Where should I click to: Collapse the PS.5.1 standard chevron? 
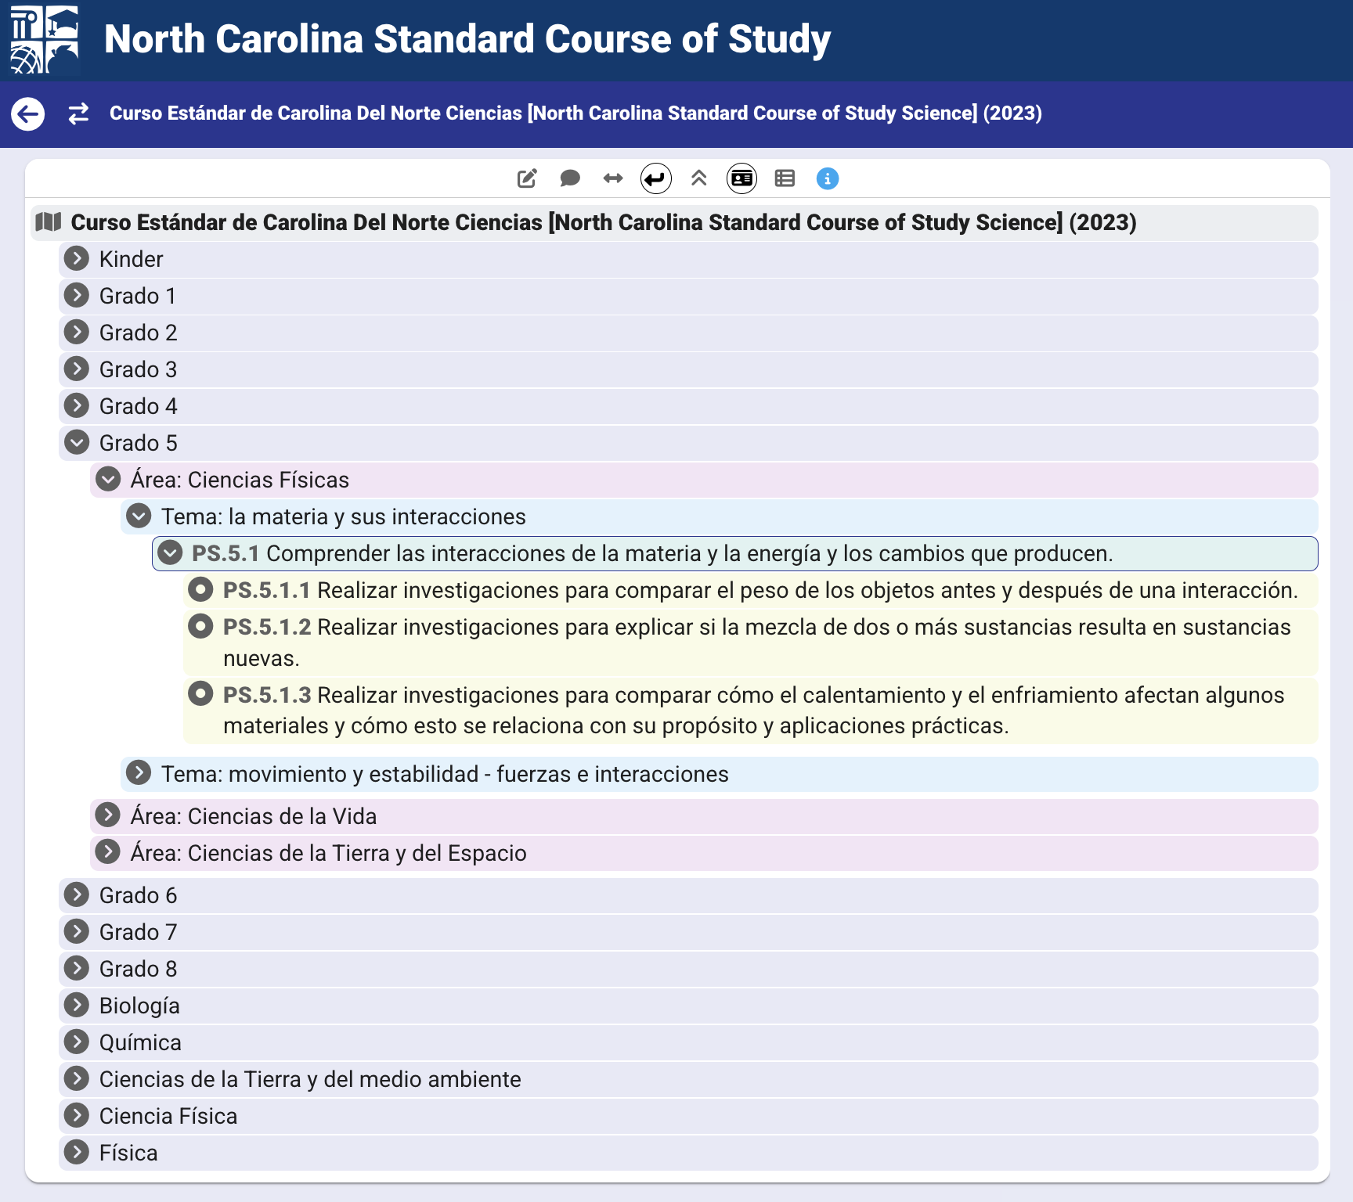170,553
